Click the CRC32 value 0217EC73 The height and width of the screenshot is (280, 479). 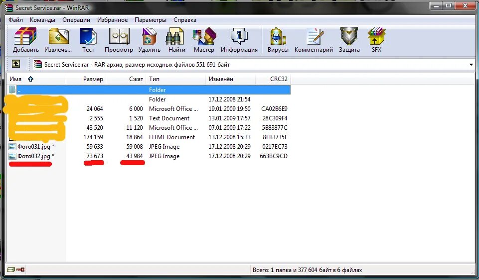[x=275, y=147]
